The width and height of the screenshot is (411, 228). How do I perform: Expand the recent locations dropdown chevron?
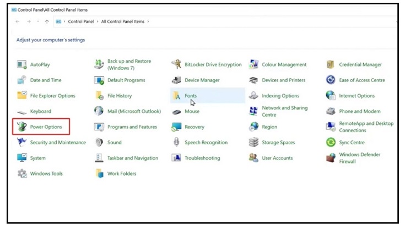tap(37, 21)
